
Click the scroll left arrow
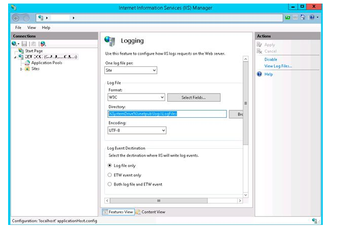pyautogui.click(x=107, y=201)
